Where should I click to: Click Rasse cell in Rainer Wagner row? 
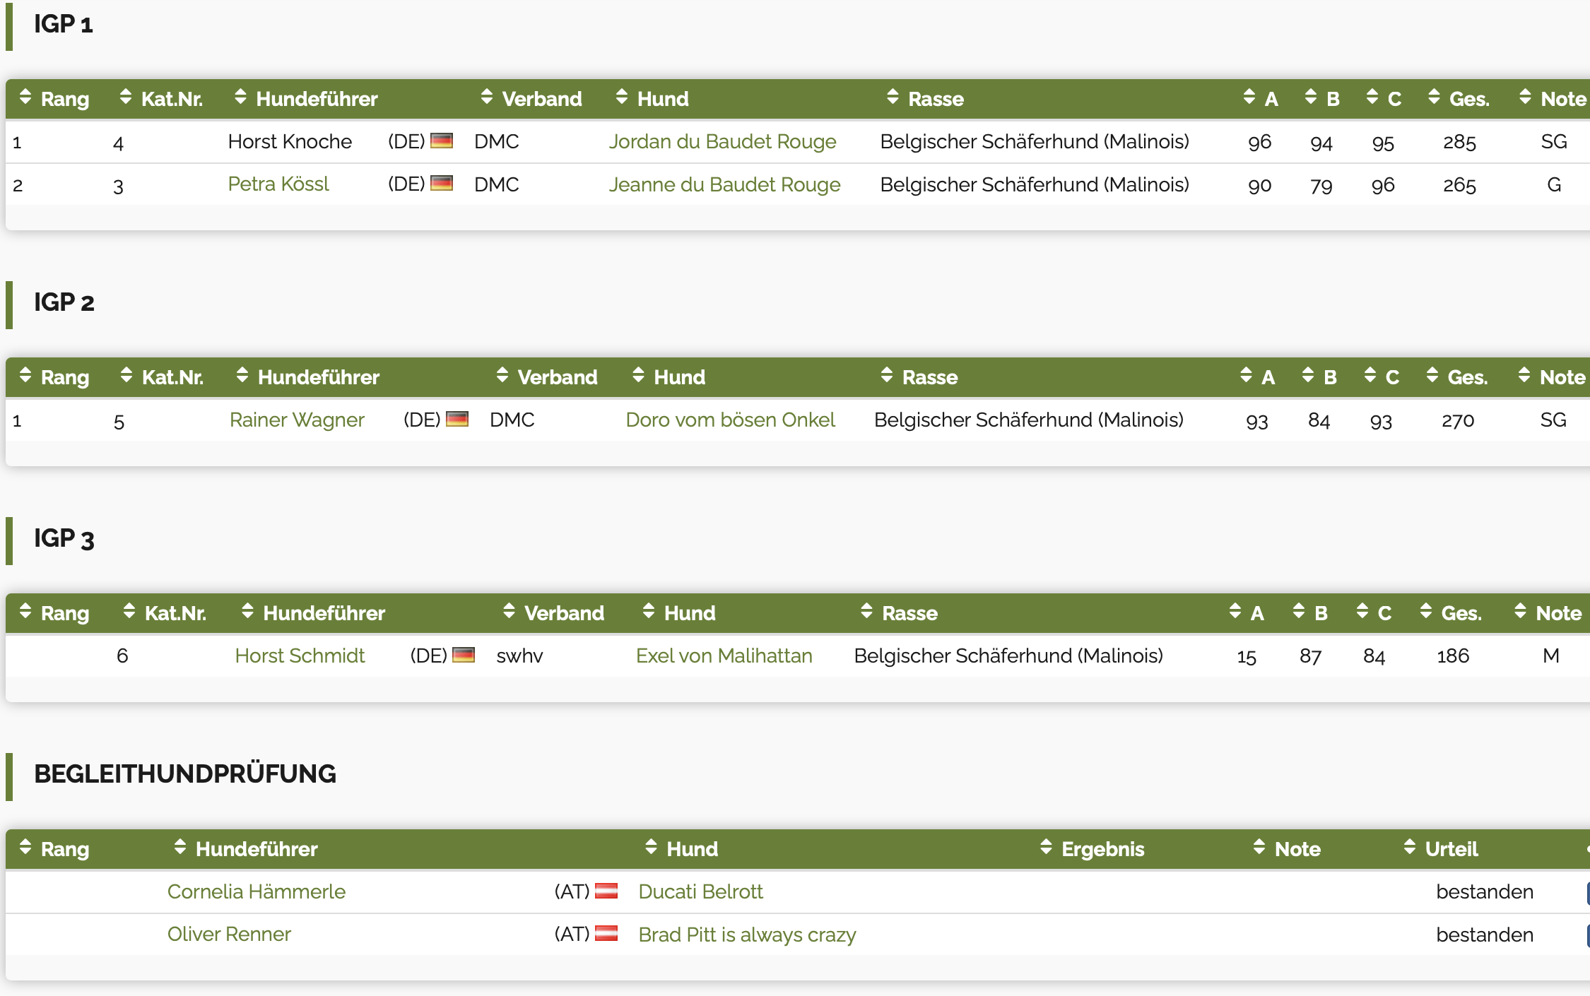[1029, 420]
